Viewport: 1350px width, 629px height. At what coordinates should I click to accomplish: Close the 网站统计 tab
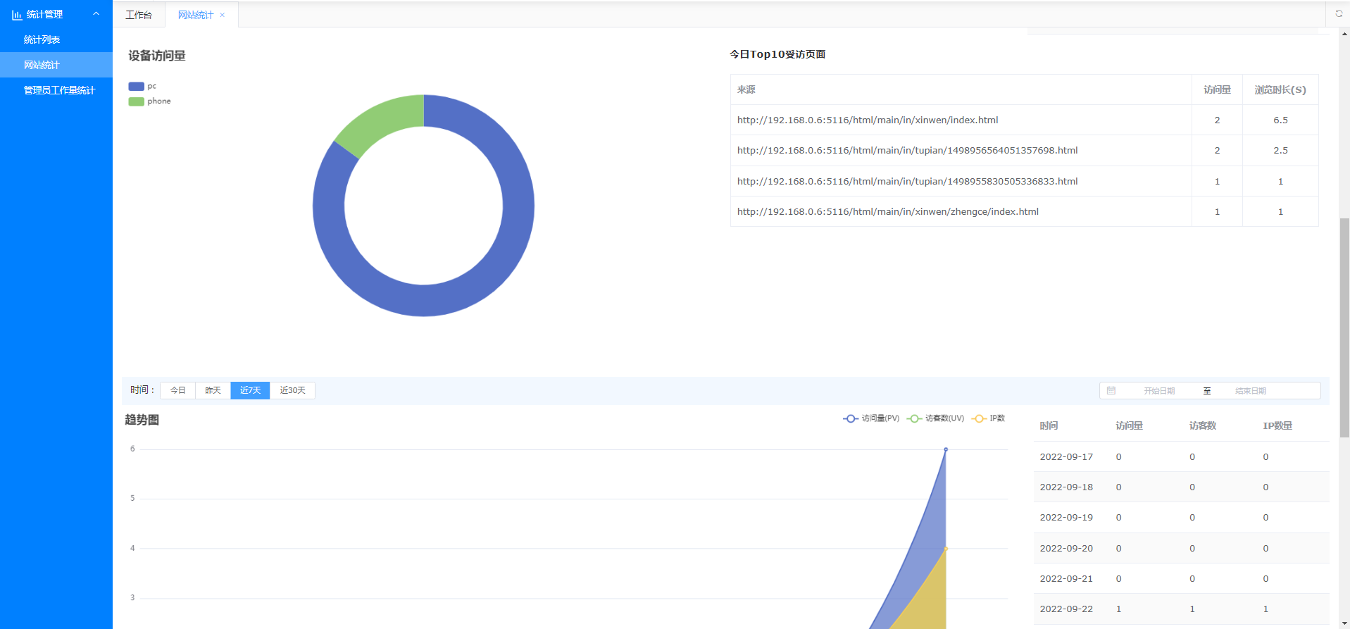pos(223,15)
